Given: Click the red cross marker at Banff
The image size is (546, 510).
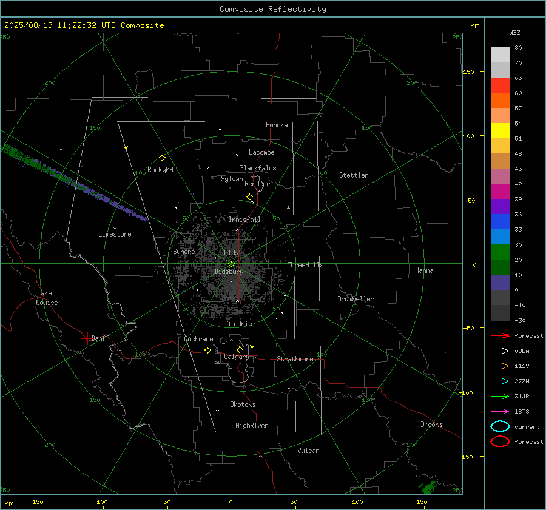Looking at the screenshot, I should pos(86,338).
